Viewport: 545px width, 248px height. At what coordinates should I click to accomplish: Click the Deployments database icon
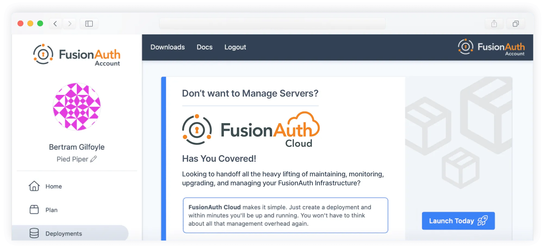(x=34, y=233)
